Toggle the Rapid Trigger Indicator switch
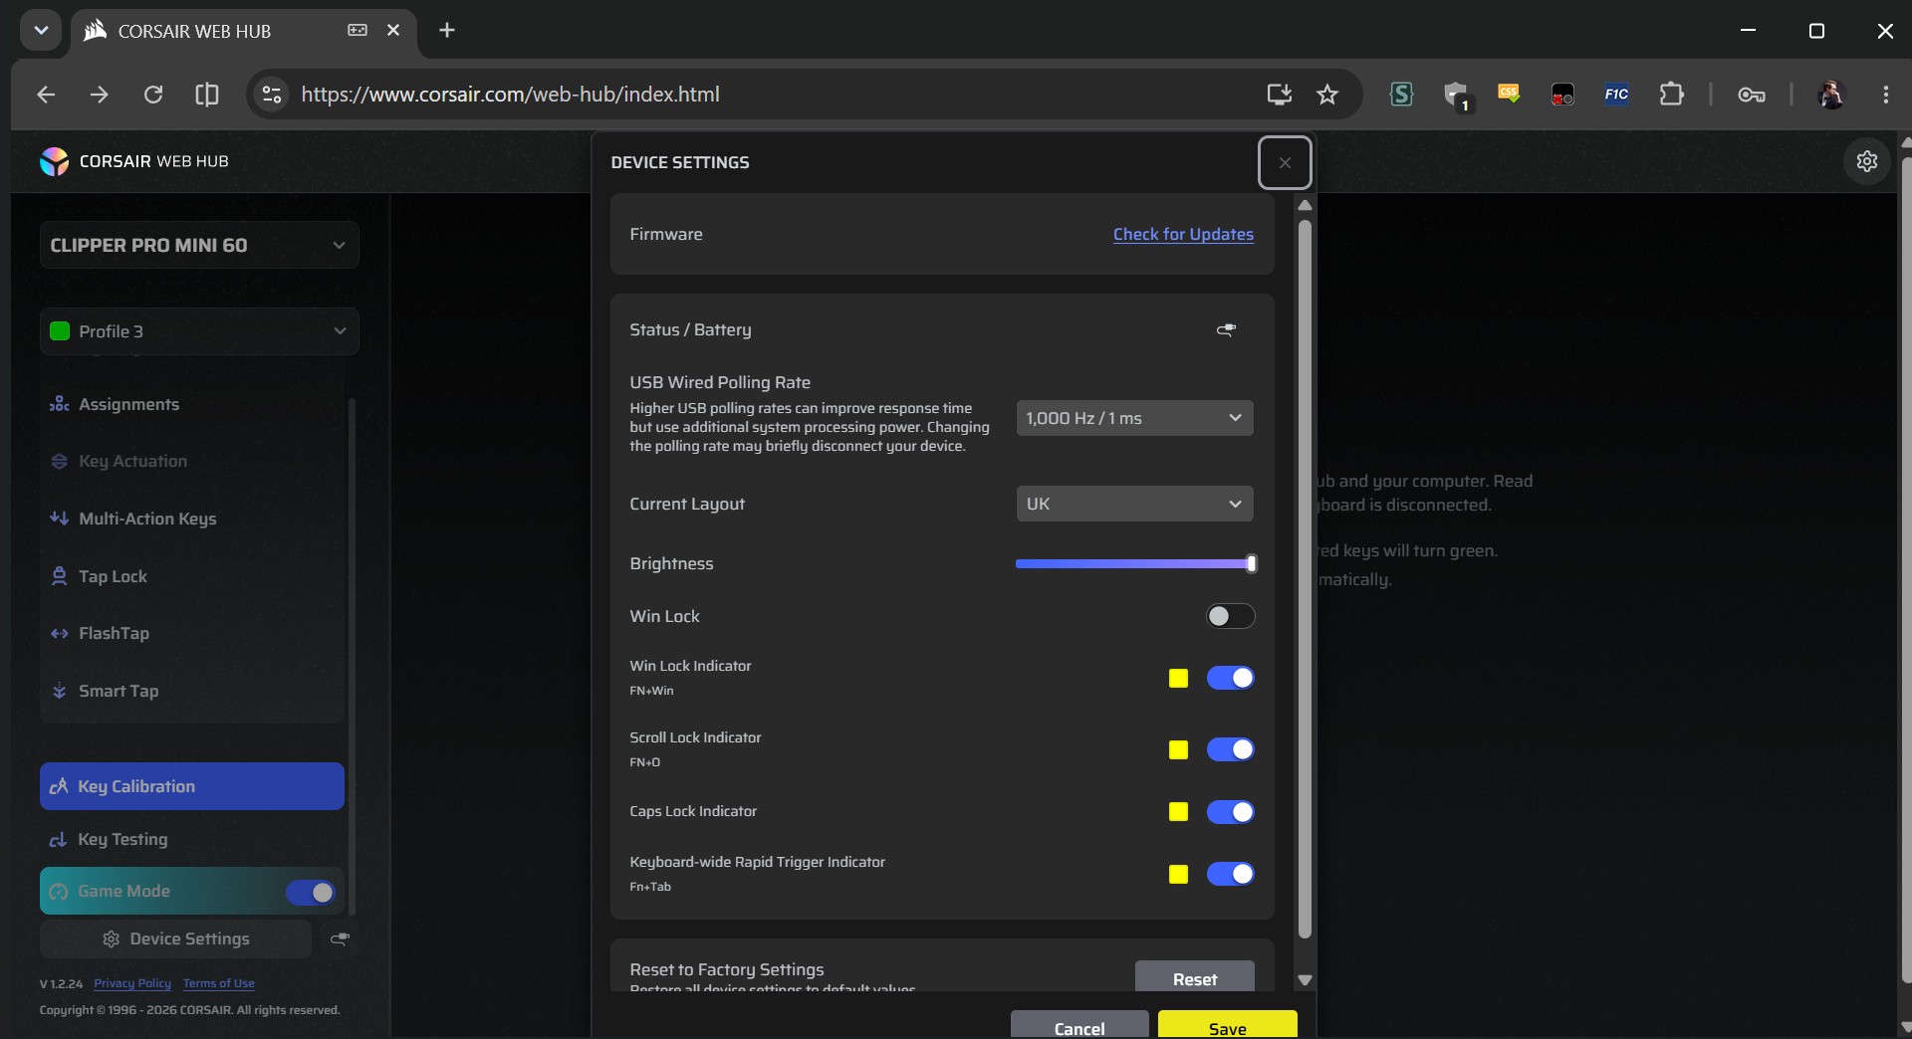 [1230, 874]
